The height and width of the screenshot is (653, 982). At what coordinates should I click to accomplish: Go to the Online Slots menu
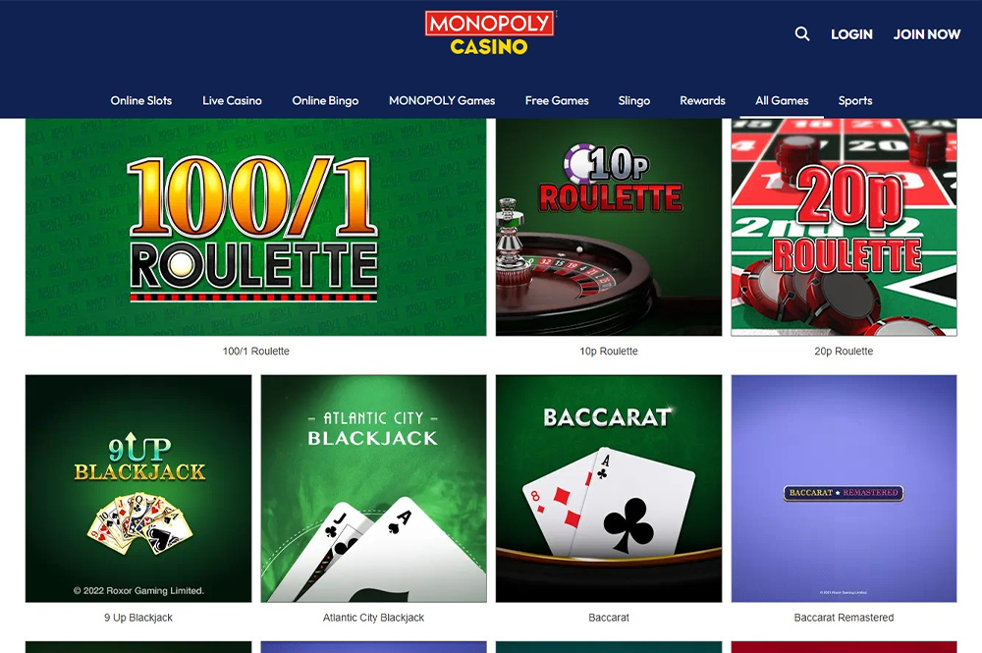coord(140,101)
